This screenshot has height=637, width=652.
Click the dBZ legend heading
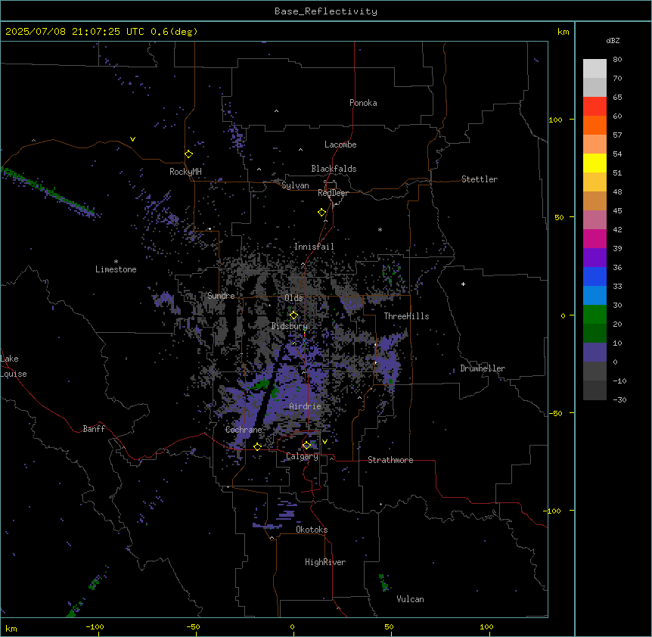pos(613,40)
